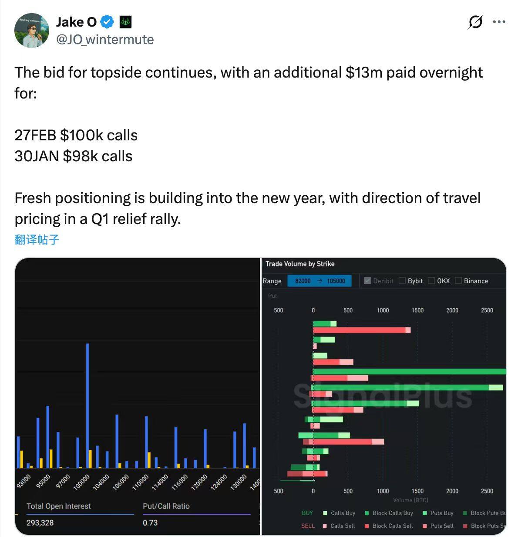
Task: Click Jake O's profile avatar
Action: [x=31, y=31]
